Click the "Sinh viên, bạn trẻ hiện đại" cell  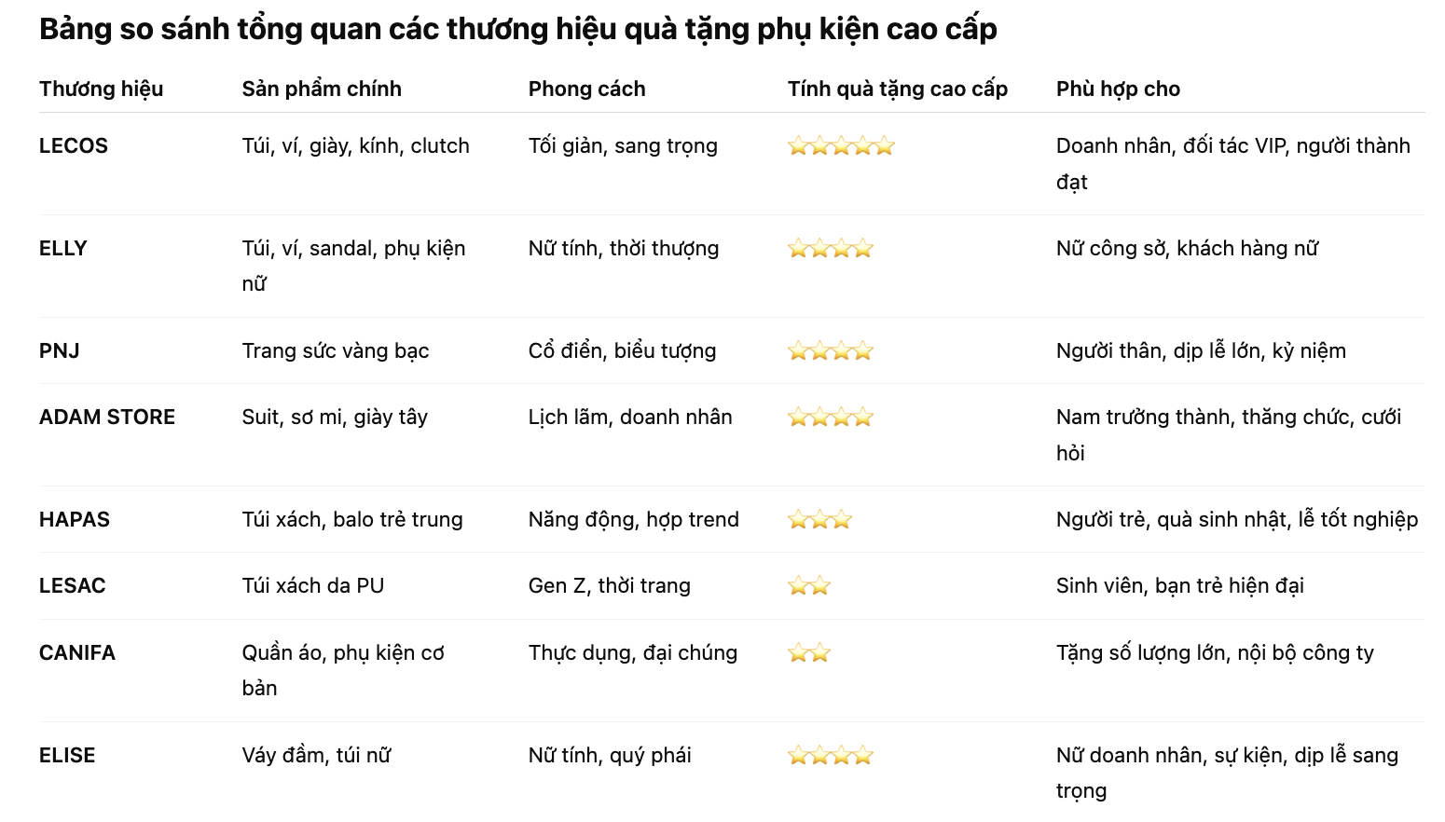click(x=1179, y=586)
